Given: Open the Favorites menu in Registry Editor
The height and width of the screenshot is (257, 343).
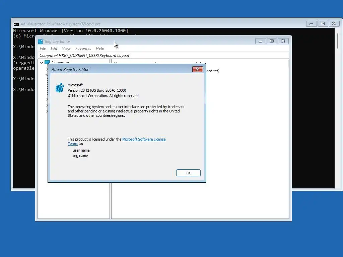Looking at the screenshot, I should (x=83, y=49).
